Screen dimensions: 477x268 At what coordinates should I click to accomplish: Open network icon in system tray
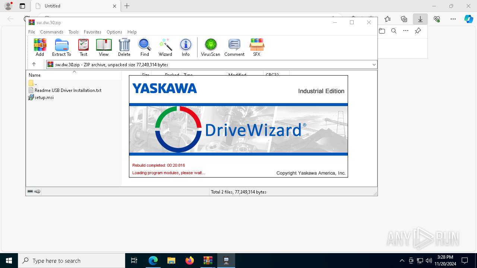pos(420,261)
